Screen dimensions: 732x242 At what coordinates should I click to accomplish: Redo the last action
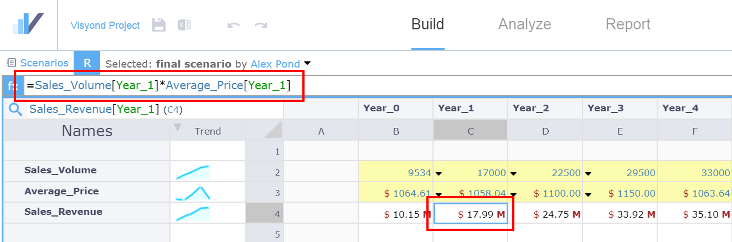coord(261,25)
